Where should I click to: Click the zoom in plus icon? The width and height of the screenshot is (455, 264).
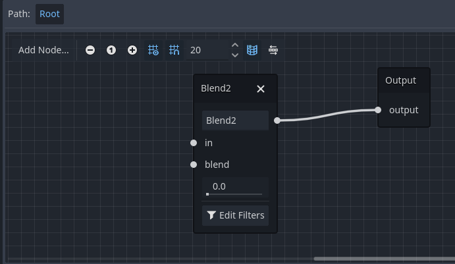tap(132, 50)
